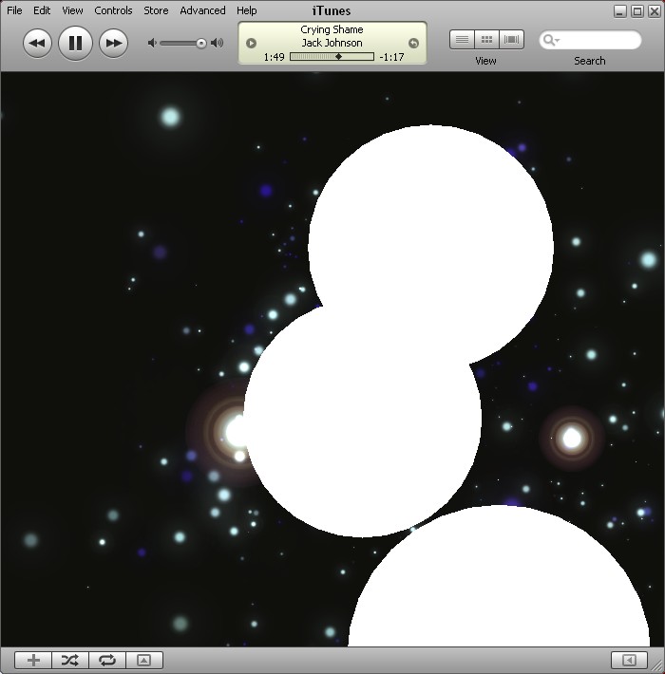Image resolution: width=665 pixels, height=674 pixels.
Task: Switch to Cover Flow view
Action: [511, 40]
